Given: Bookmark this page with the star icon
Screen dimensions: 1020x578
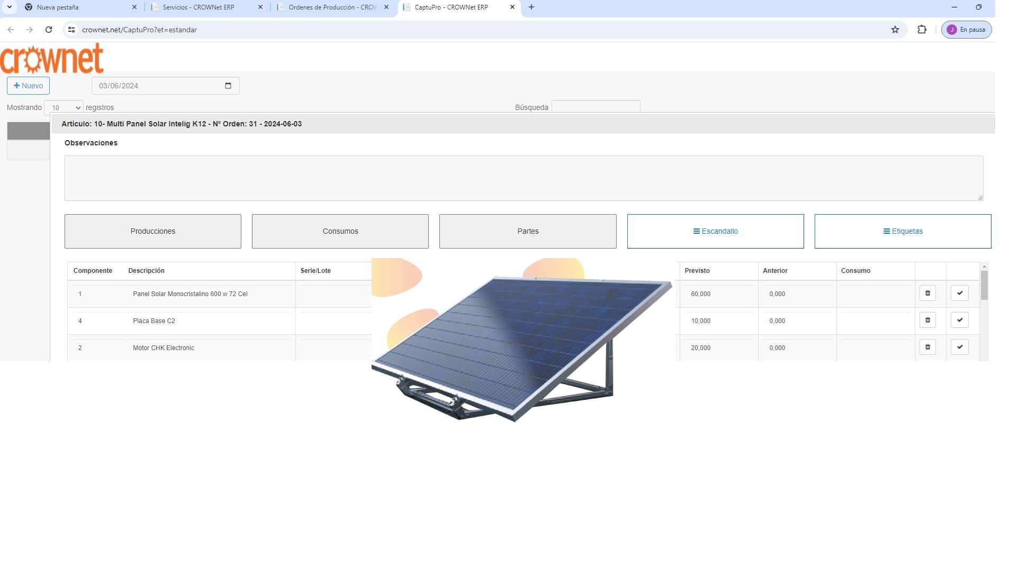Looking at the screenshot, I should pos(895,30).
